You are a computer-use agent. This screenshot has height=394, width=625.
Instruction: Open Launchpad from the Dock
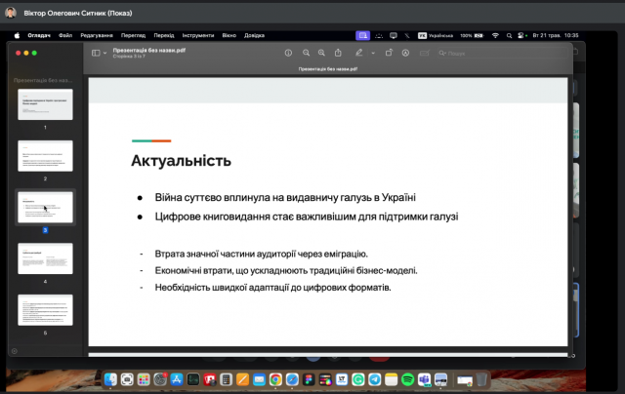click(144, 379)
